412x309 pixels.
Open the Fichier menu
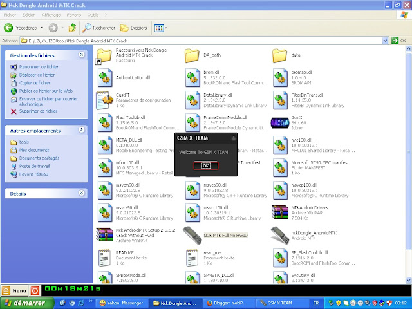click(10, 15)
